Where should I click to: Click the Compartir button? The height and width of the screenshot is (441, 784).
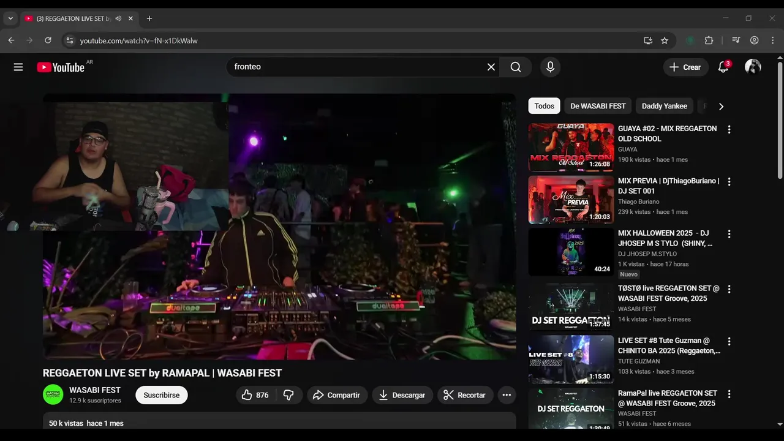tap(337, 395)
